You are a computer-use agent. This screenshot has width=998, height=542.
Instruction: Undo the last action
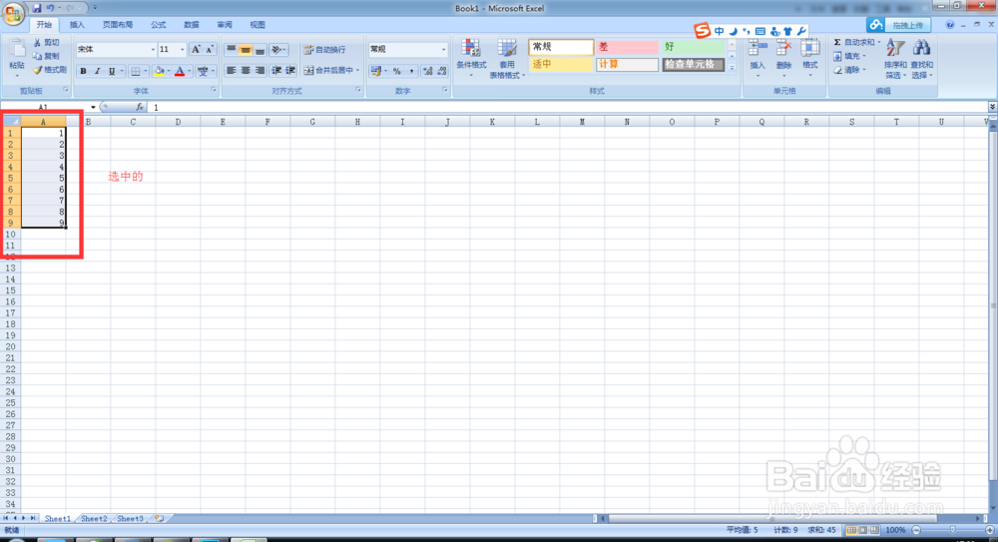point(50,8)
